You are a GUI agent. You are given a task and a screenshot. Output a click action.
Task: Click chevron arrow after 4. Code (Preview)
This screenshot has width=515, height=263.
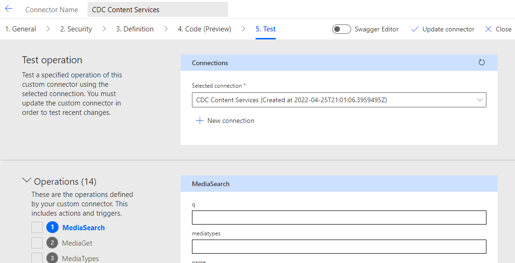[243, 29]
